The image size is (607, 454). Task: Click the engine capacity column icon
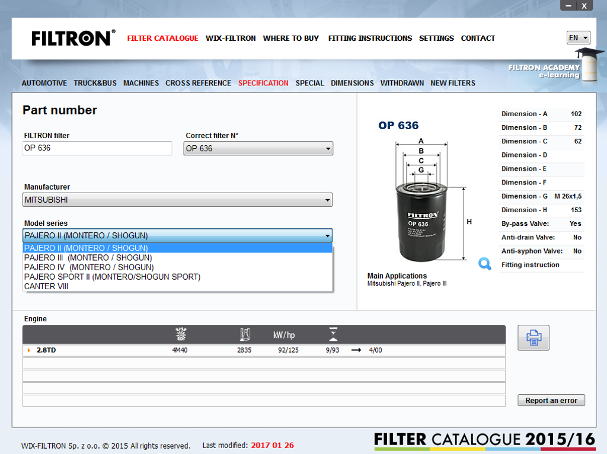point(245,335)
